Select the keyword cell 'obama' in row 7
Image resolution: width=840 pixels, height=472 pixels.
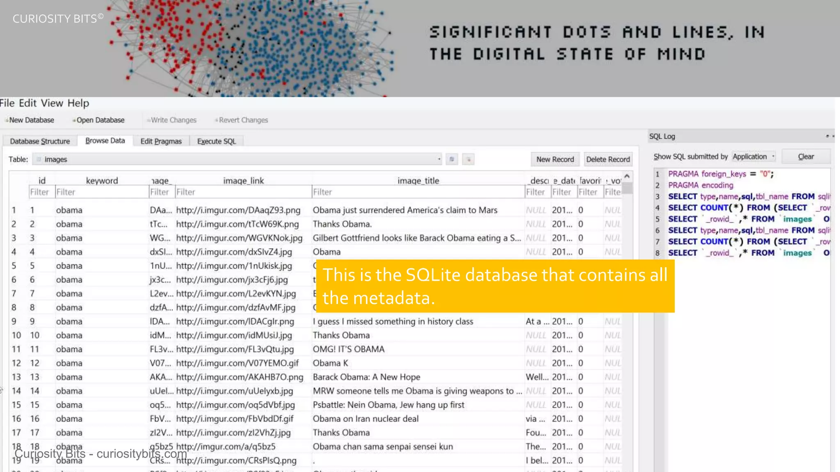pos(69,294)
